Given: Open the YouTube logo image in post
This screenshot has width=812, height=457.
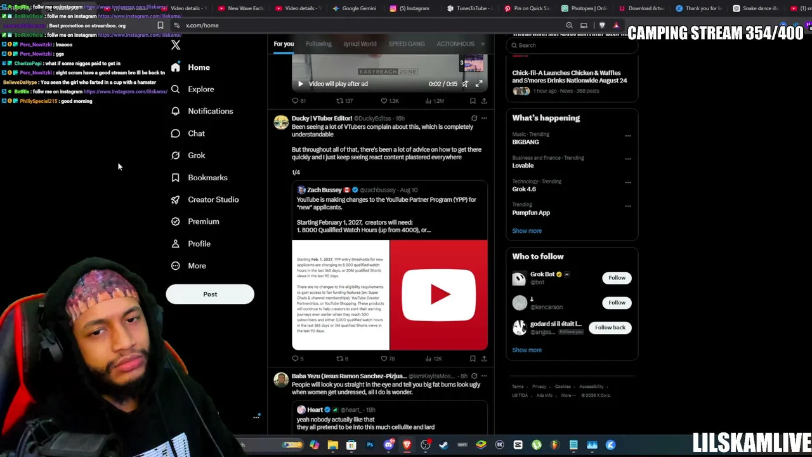Looking at the screenshot, I should click(x=438, y=295).
